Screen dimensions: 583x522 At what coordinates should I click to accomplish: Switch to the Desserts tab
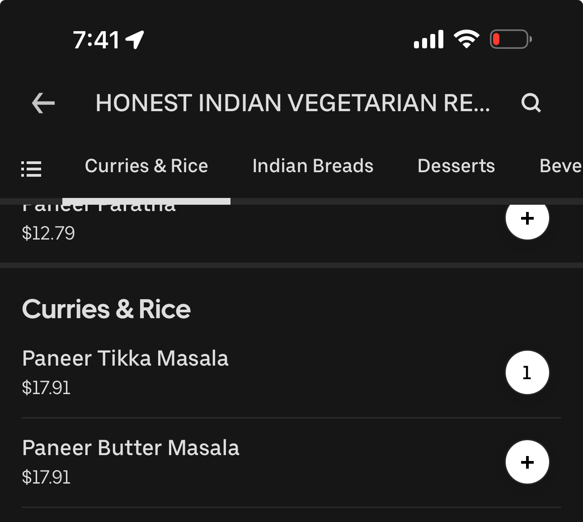click(x=456, y=166)
